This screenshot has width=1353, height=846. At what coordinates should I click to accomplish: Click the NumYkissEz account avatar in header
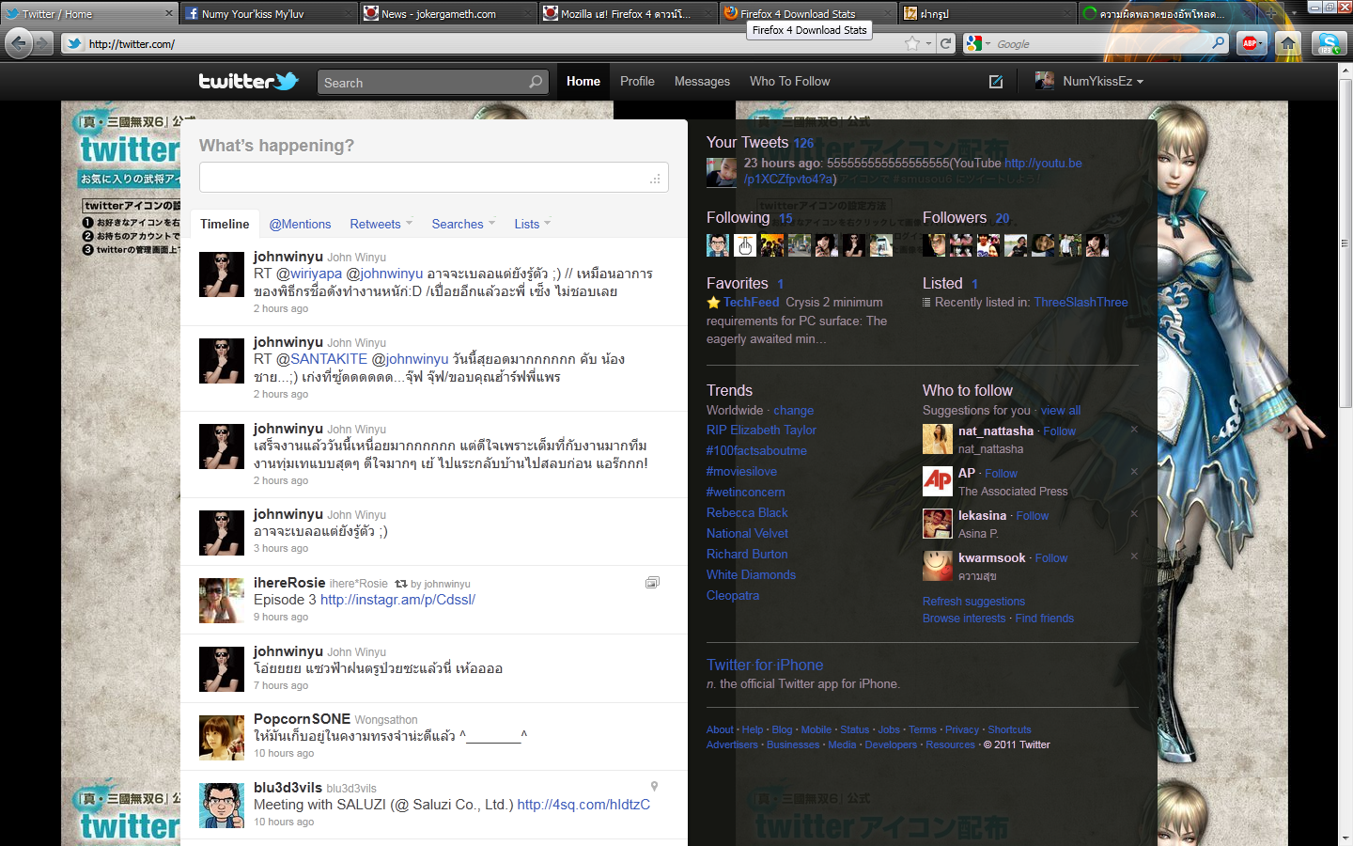coord(1044,81)
